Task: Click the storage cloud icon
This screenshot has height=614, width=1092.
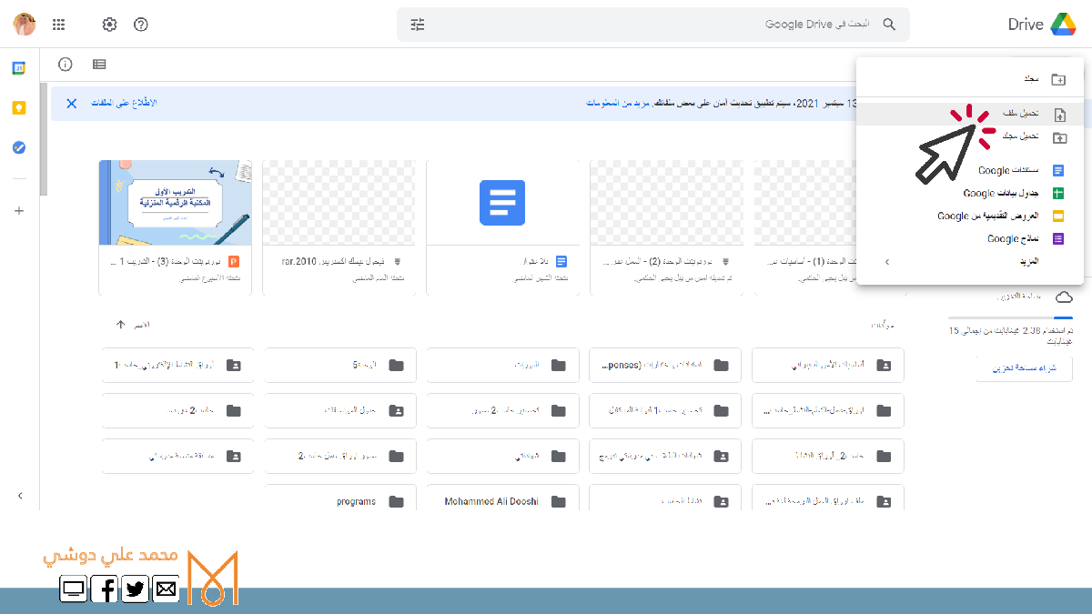Action: pos(1063,297)
